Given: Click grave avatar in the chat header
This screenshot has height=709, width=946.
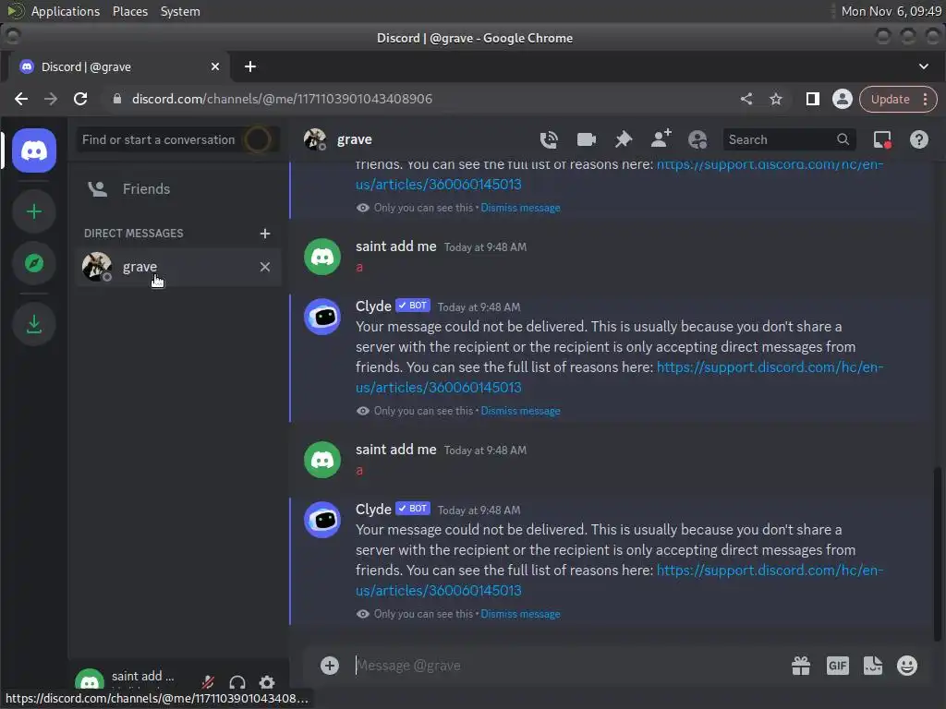Looking at the screenshot, I should click(315, 140).
